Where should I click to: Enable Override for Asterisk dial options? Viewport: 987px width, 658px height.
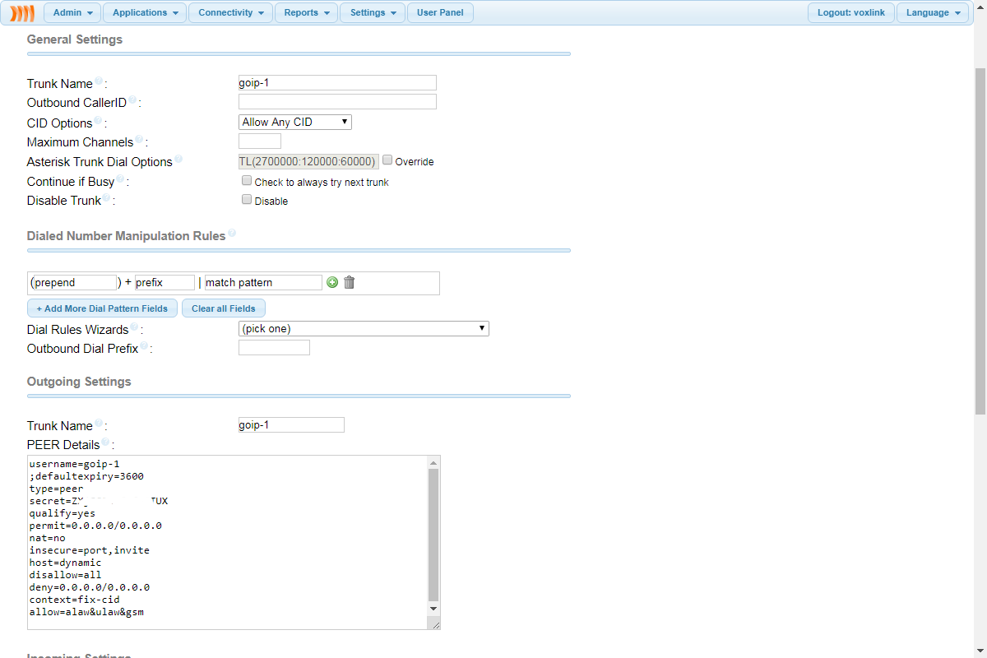click(x=387, y=160)
